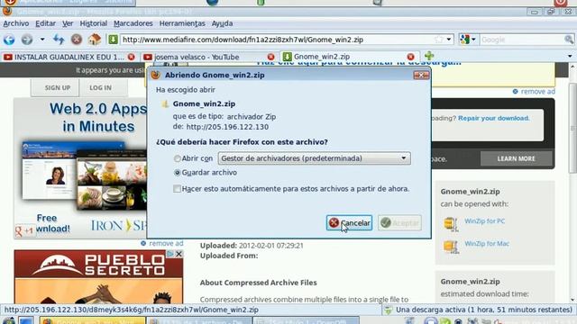Image resolution: width=577 pixels, height=324 pixels.
Task: Open the Pueblo Secreto ad banner
Action: pos(98,278)
